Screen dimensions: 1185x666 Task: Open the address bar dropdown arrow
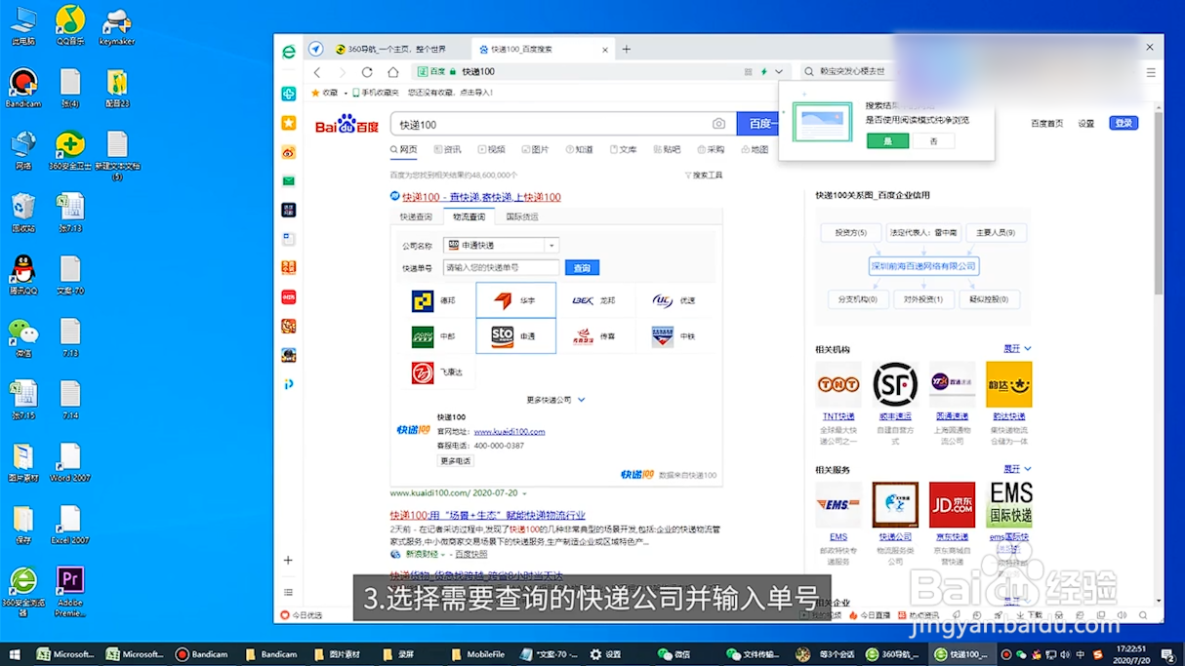point(779,72)
